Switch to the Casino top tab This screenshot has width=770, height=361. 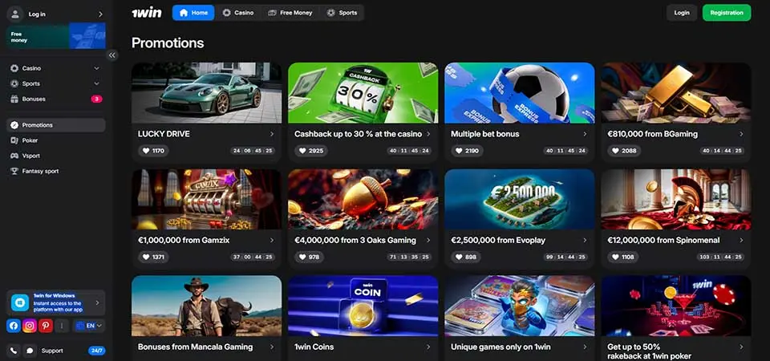[238, 13]
